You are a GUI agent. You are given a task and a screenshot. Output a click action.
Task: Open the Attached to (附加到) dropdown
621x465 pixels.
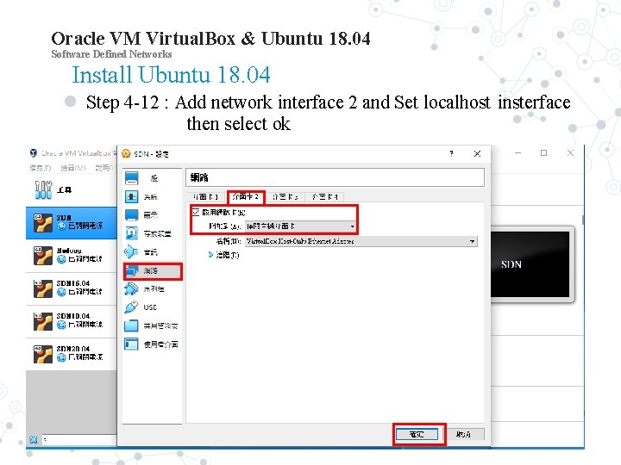click(300, 226)
